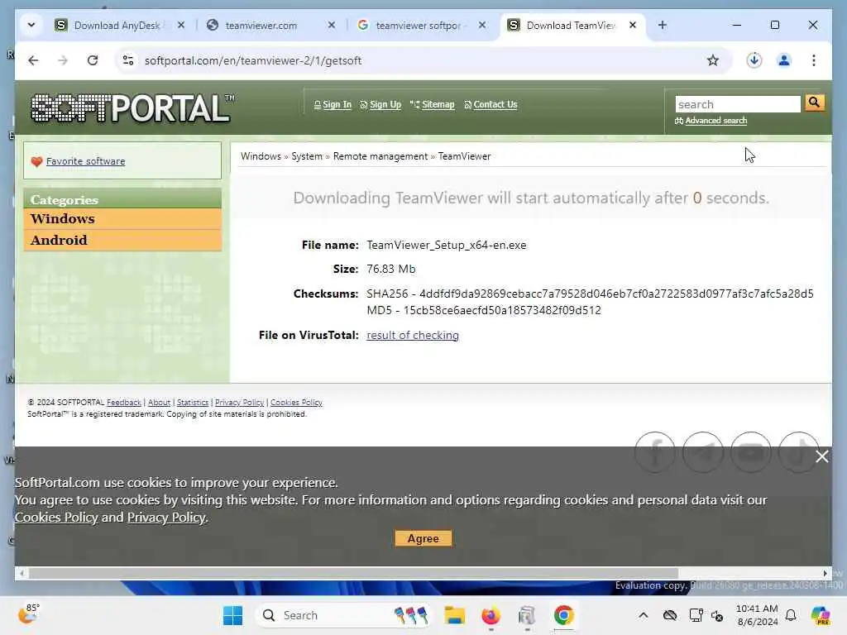Open the tab search dropdown arrow
Viewport: 847px width, 635px height.
pyautogui.click(x=31, y=25)
